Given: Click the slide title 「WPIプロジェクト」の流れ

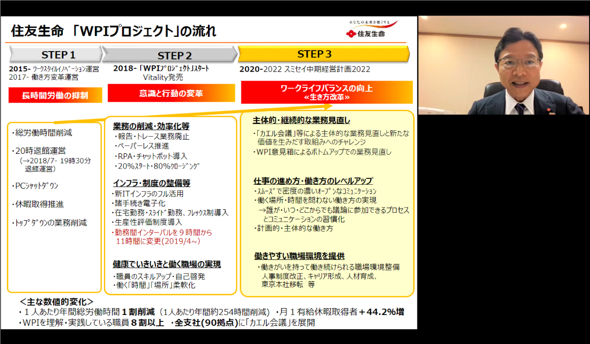Looking at the screenshot, I should [x=144, y=32].
